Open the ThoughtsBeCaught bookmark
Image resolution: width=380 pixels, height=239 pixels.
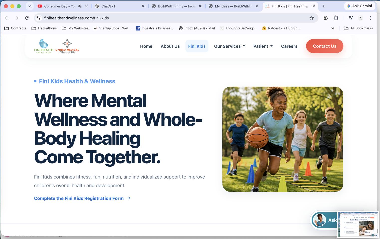[239, 28]
